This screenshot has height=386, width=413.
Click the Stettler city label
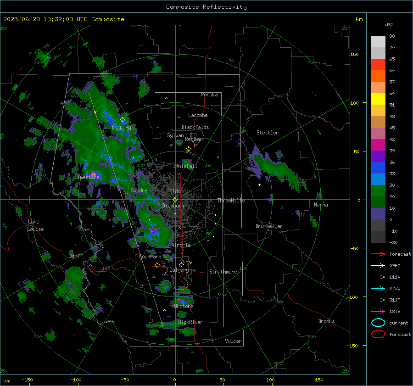[x=268, y=133]
